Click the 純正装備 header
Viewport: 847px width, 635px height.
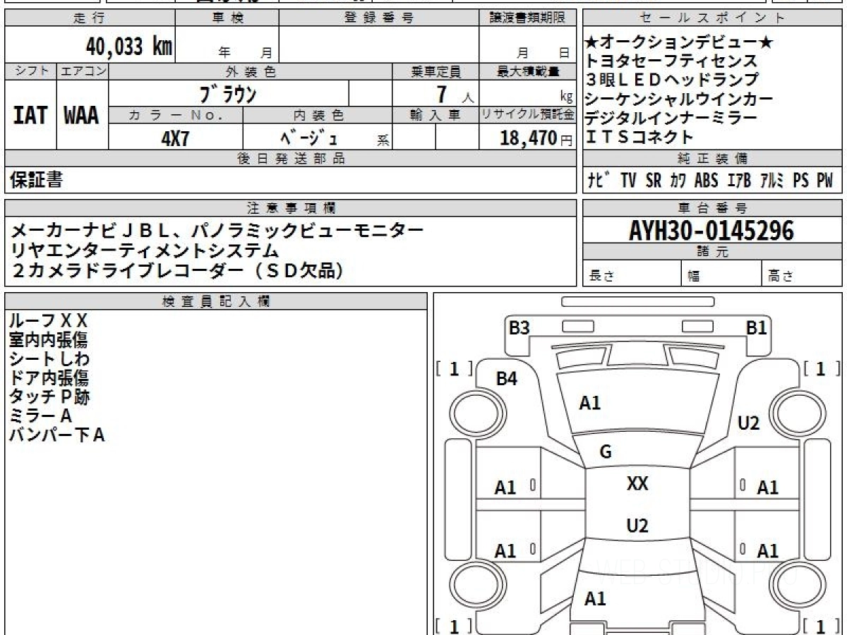[713, 159]
